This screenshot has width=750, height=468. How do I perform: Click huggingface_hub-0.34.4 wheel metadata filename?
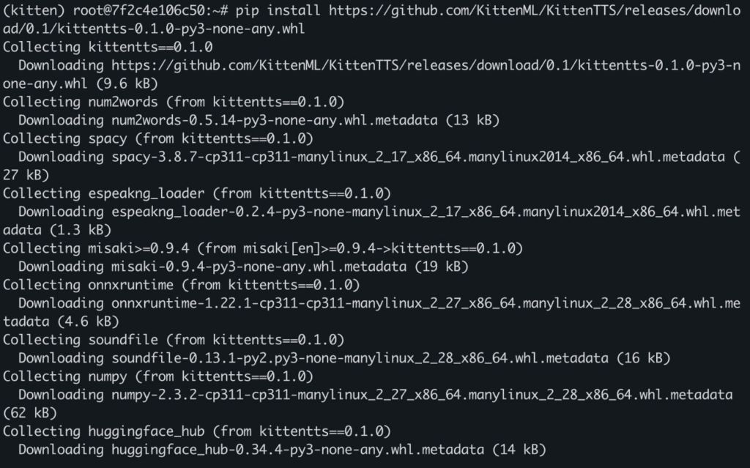click(x=297, y=450)
